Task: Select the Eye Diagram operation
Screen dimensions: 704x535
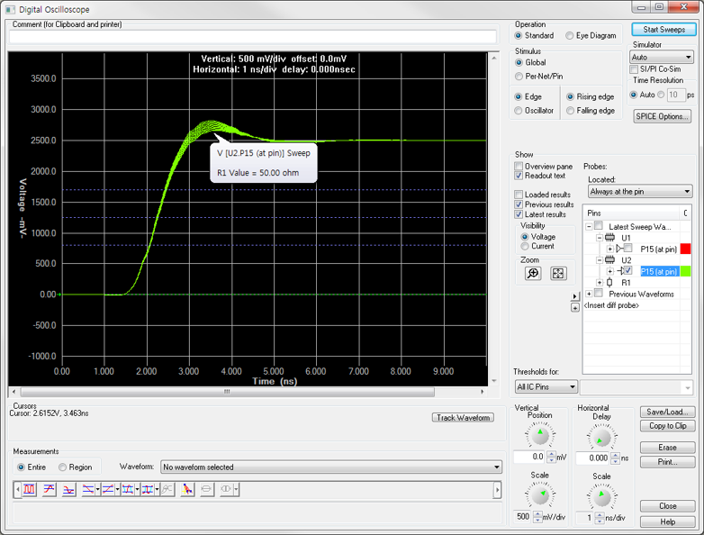Action: coord(570,36)
